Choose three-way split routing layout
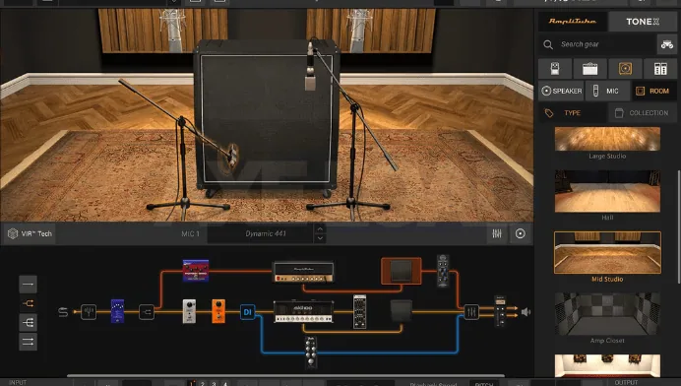 (x=28, y=323)
